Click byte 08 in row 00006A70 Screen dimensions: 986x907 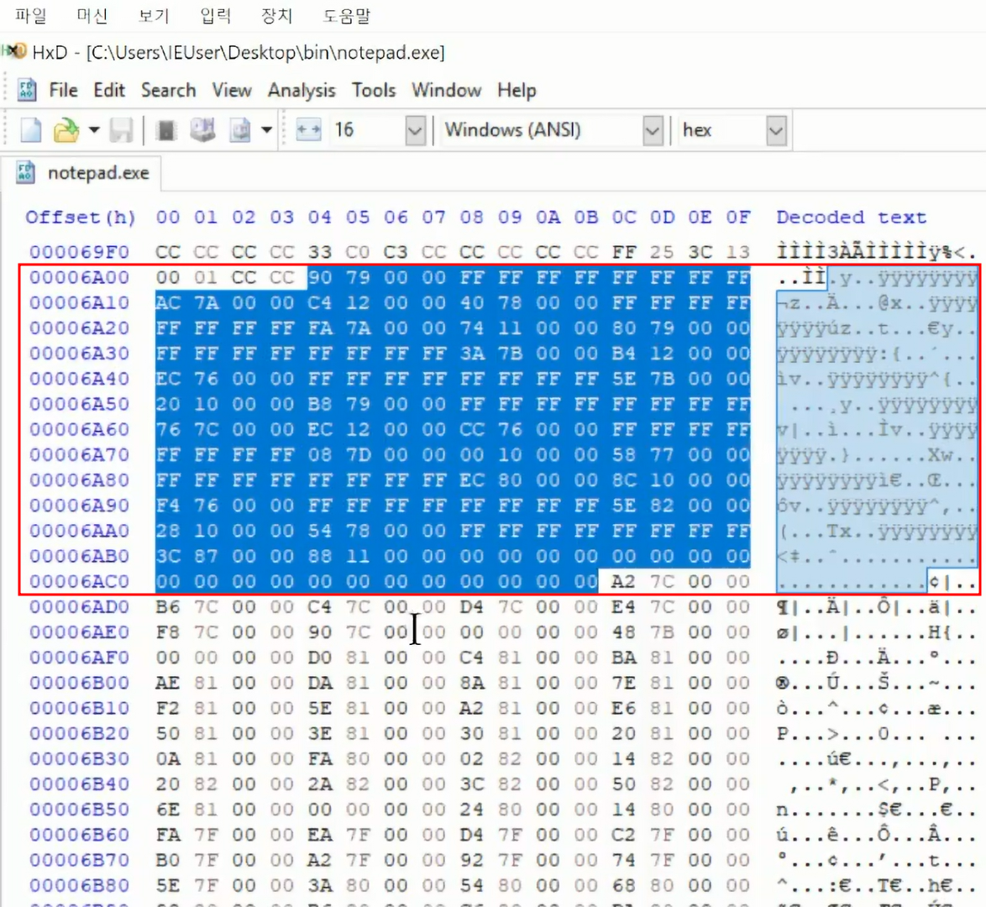tap(319, 454)
